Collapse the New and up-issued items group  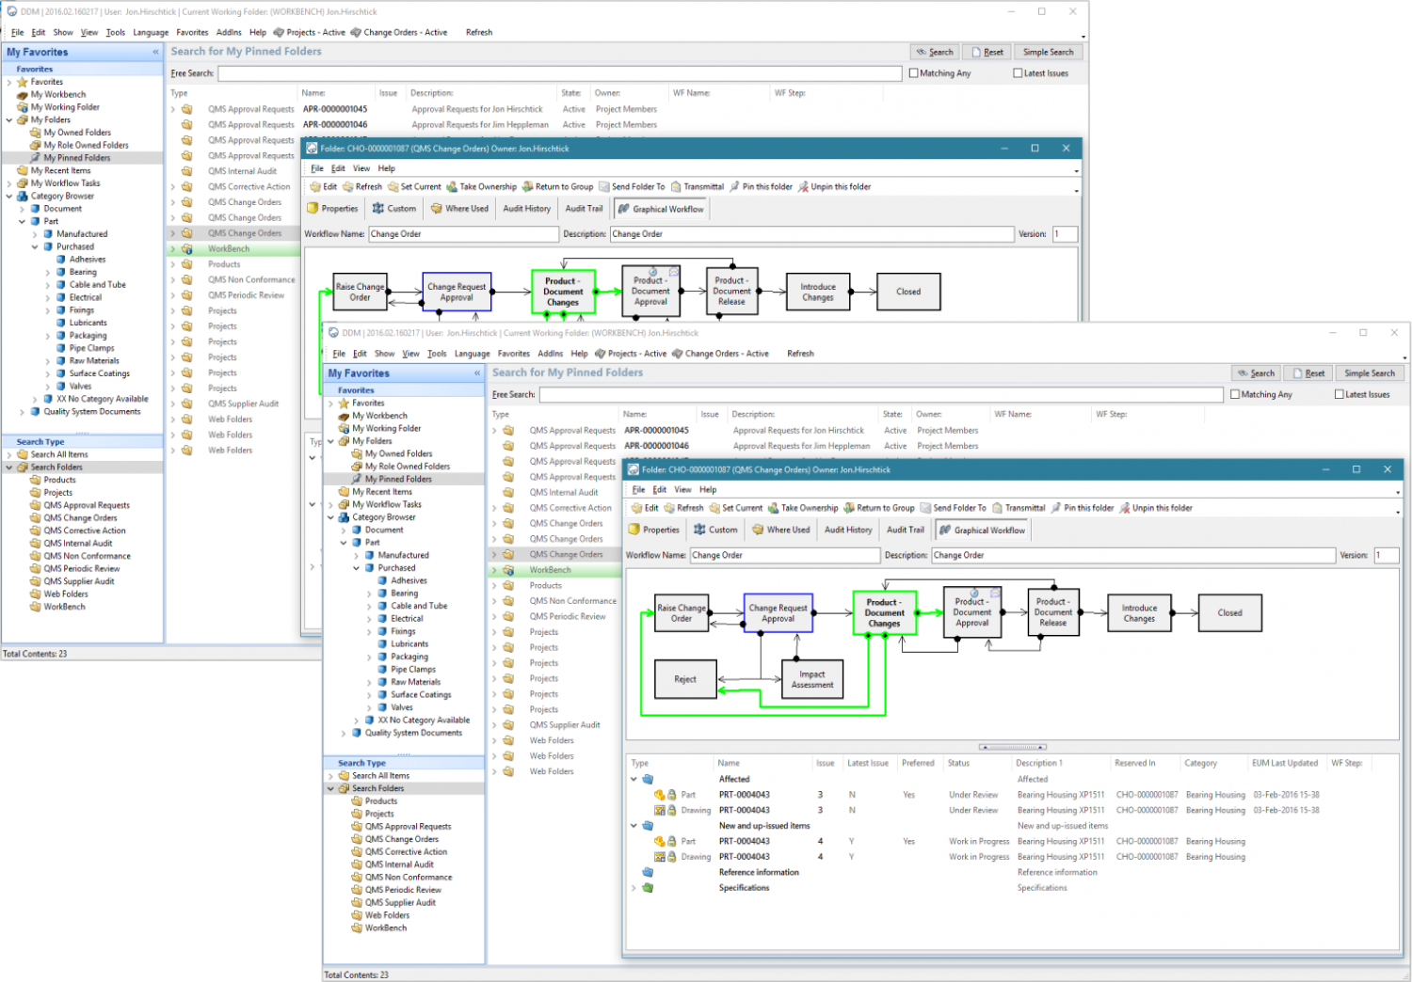tap(634, 826)
